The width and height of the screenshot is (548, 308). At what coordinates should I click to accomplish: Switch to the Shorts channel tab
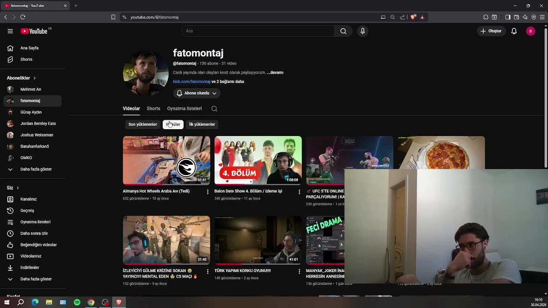[153, 109]
